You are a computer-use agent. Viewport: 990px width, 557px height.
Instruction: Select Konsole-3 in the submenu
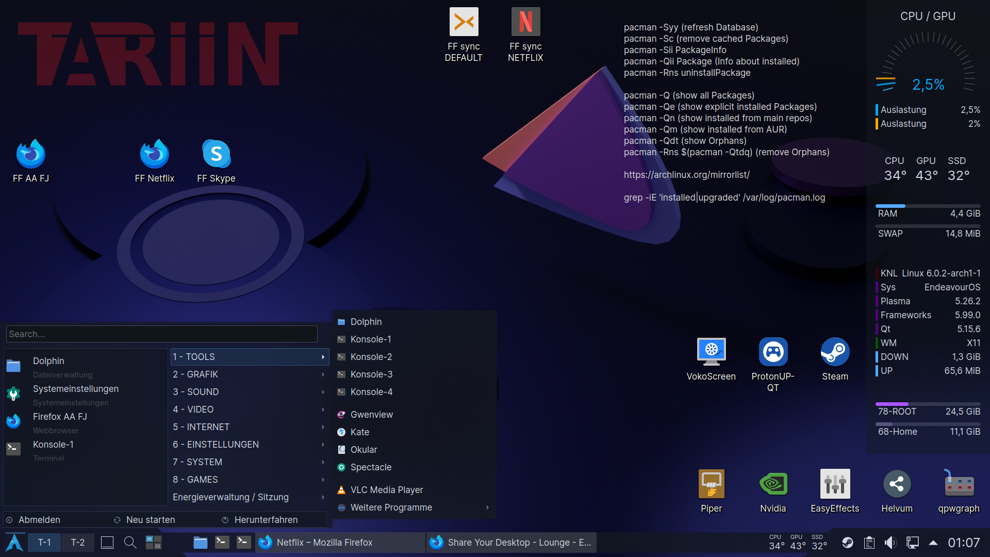pos(414,374)
